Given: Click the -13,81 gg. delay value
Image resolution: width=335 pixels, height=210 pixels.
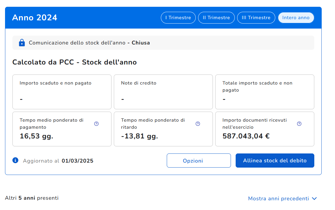Looking at the screenshot, I should (139, 136).
